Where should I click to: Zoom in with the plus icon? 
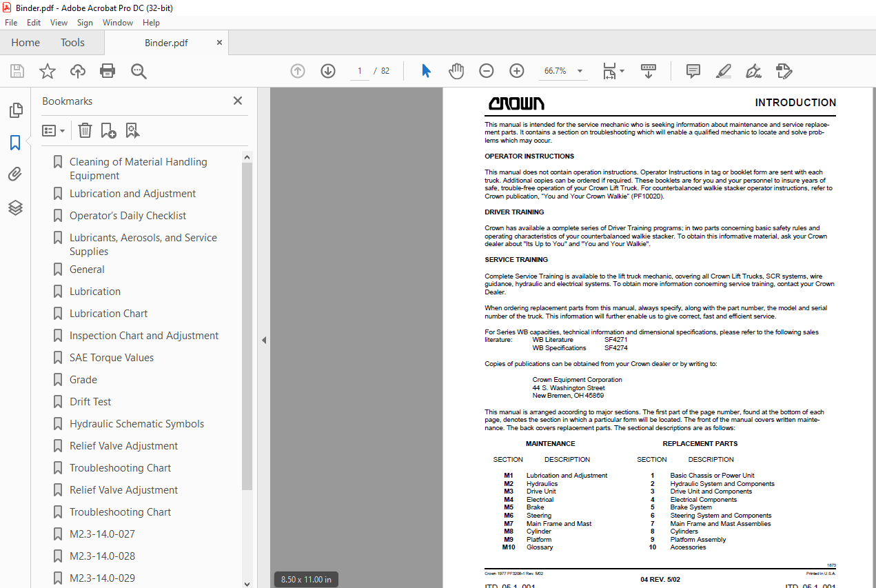pyautogui.click(x=517, y=71)
